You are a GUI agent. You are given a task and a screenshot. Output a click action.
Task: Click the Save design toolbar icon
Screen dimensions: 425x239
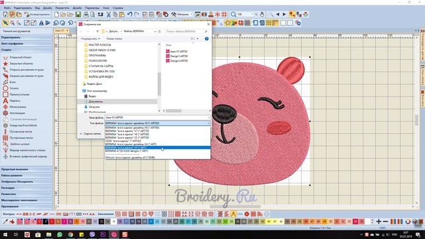click(x=78, y=15)
